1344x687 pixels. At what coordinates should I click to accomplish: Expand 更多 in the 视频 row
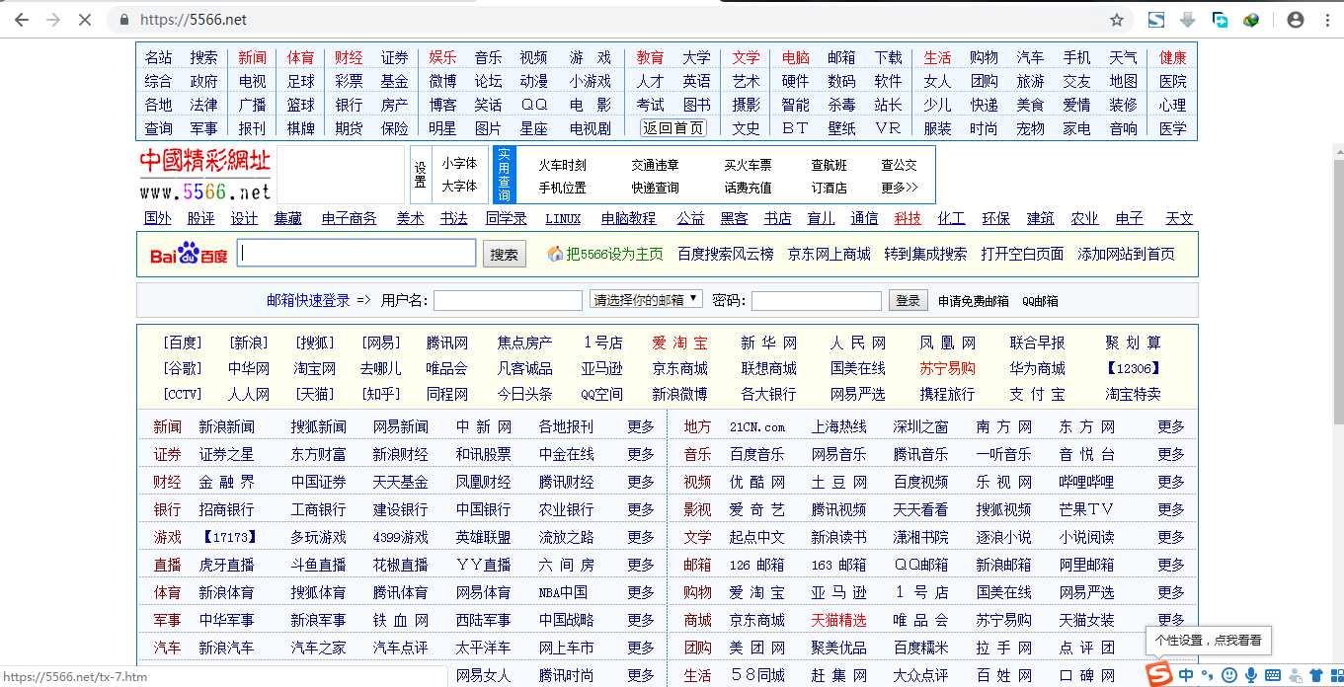[1171, 482]
